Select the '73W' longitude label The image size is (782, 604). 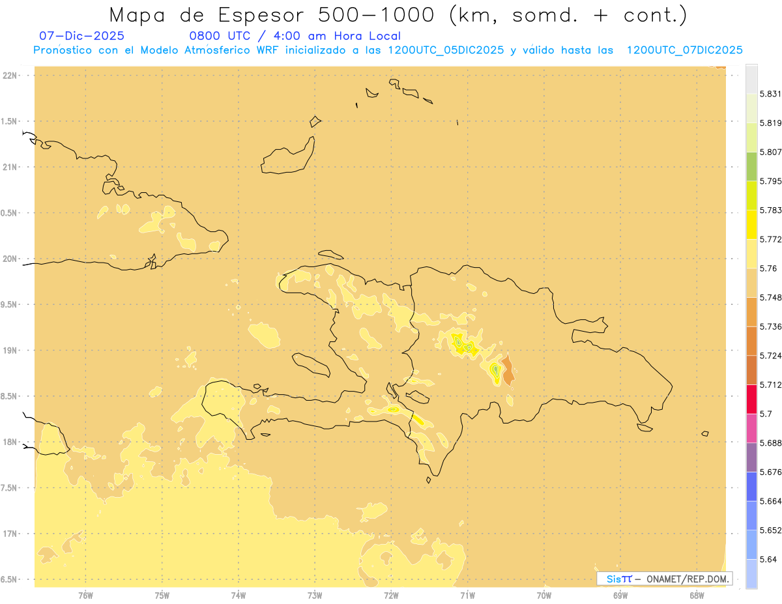pyautogui.click(x=315, y=596)
